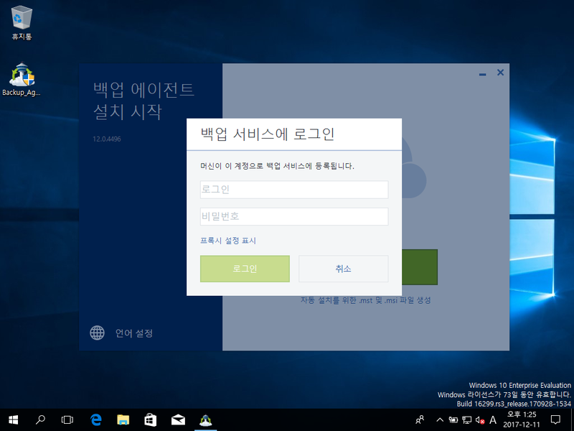
Task: Open the Mail app from the taskbar
Action: coord(178,420)
